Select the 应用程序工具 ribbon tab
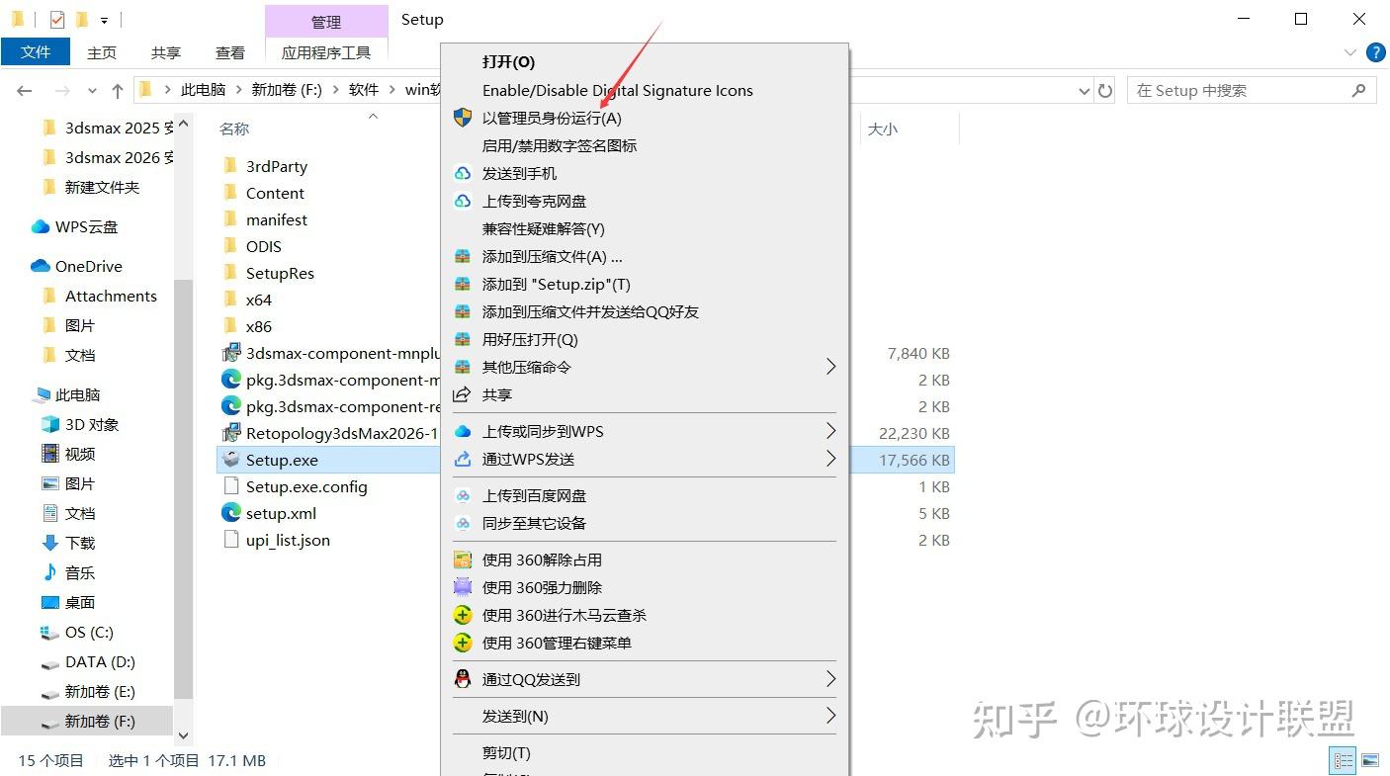1390x776 pixels. [x=326, y=52]
